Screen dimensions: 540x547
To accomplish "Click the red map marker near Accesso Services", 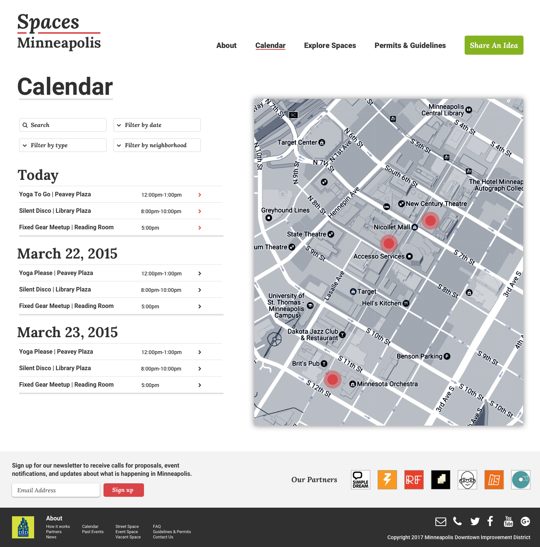I will tap(389, 244).
